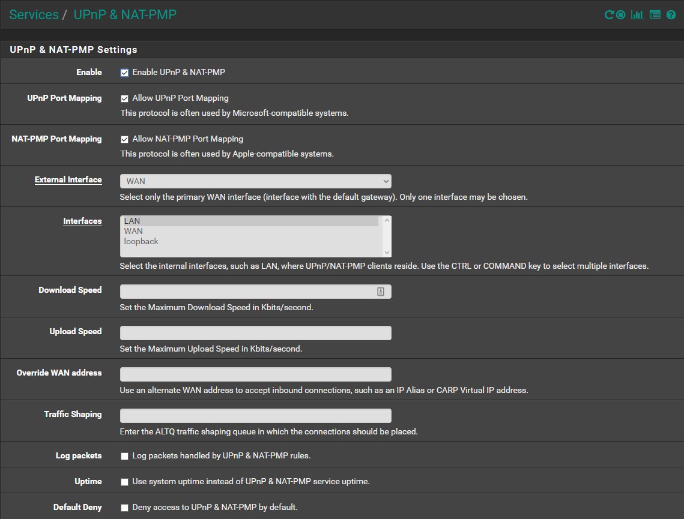Click the UPnP & NAT-PMP breadcrumb link
Image resolution: width=684 pixels, height=519 pixels.
(125, 15)
